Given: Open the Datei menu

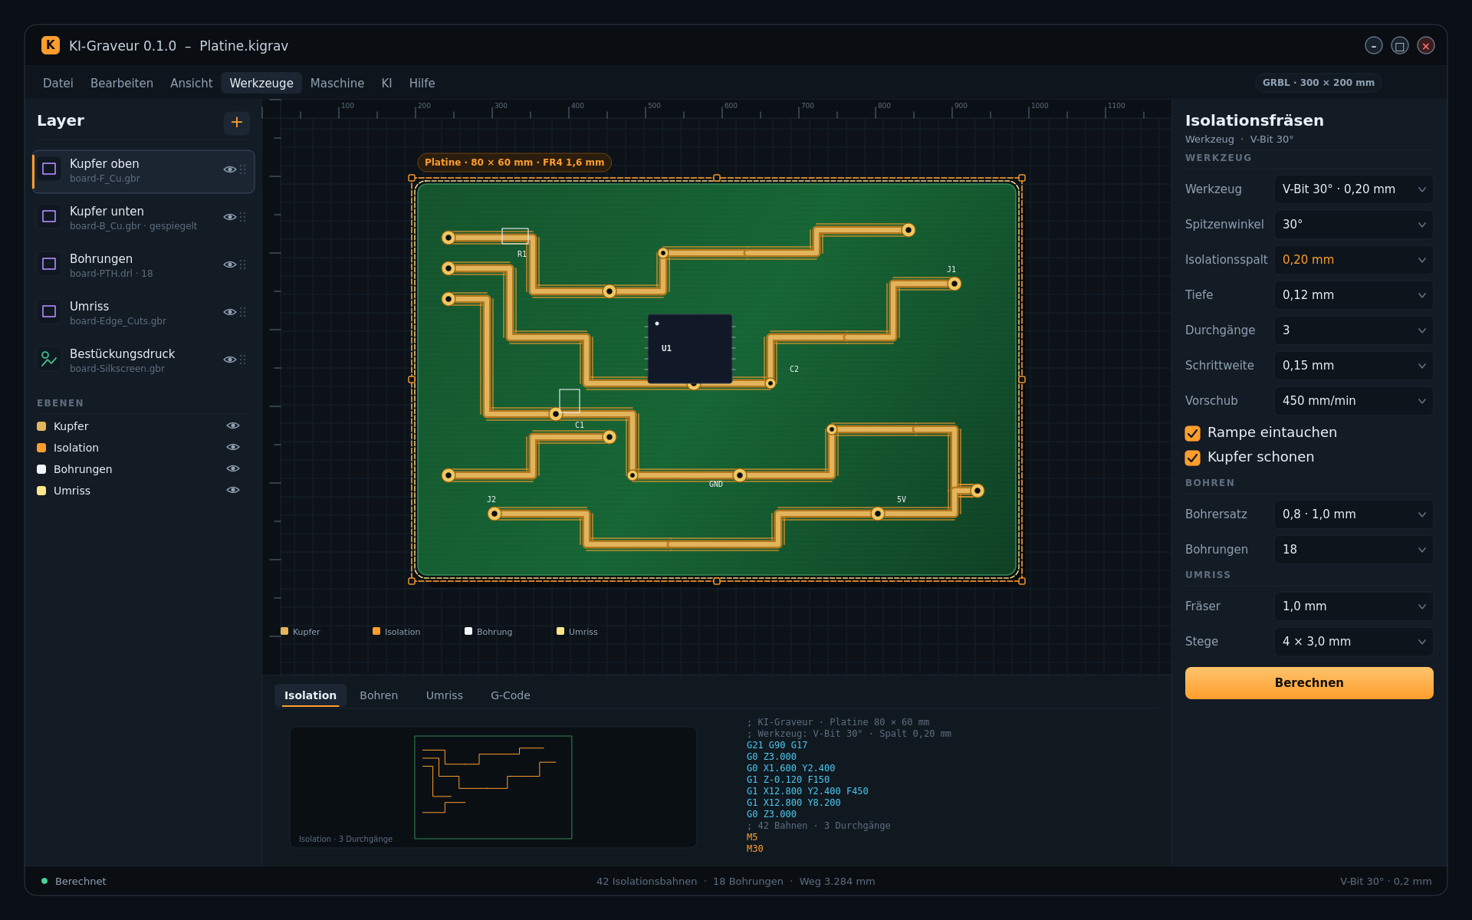Looking at the screenshot, I should point(58,83).
